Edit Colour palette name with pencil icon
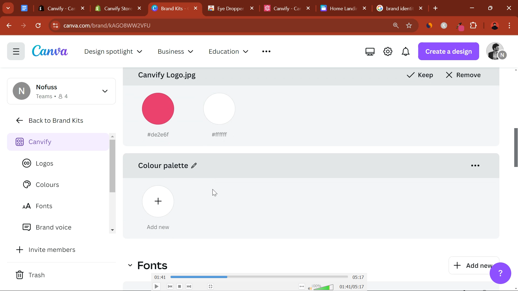Viewport: 518px width, 291px height. click(x=194, y=166)
